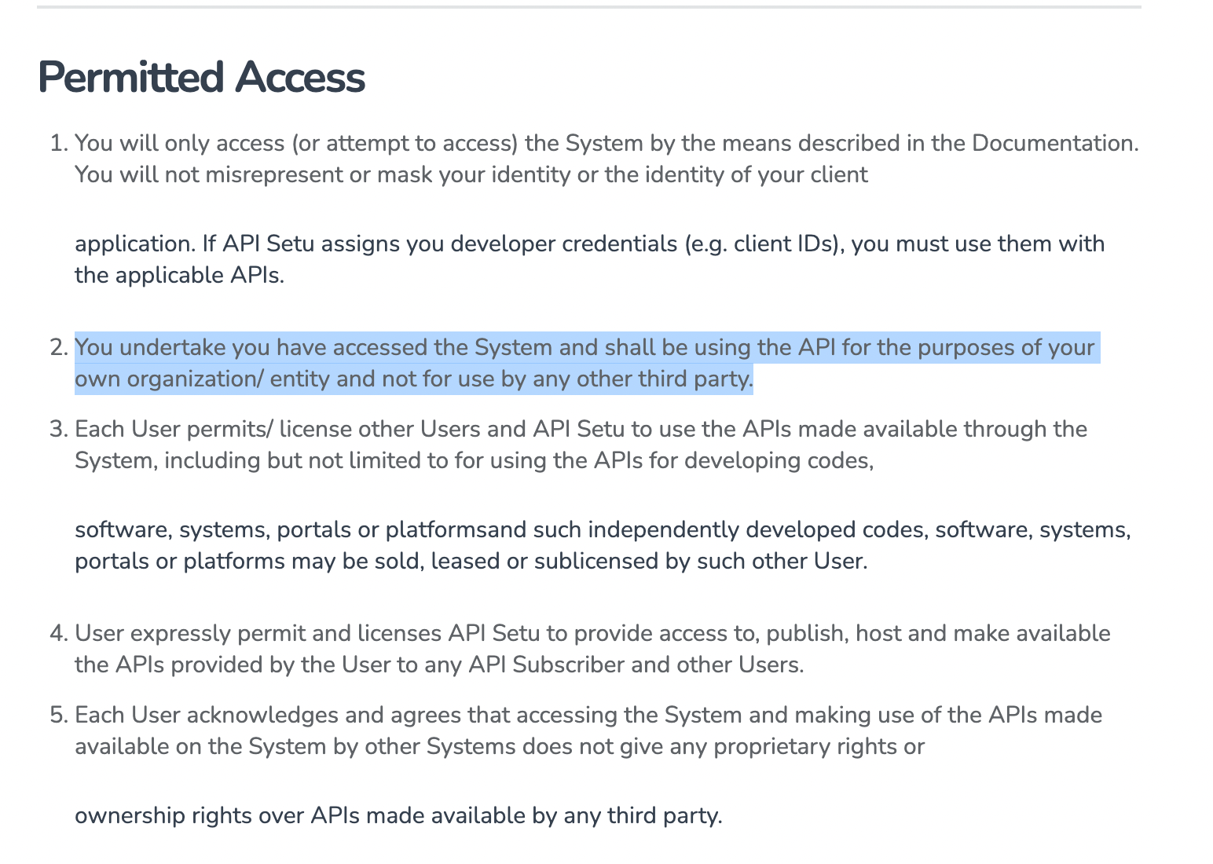Click the list number 1 marker

[58, 143]
